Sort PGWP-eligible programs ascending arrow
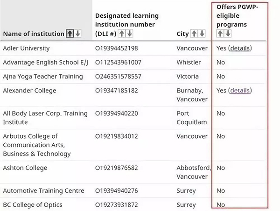Image resolution: width=280 pixels, height=211 pixels. [220, 34]
